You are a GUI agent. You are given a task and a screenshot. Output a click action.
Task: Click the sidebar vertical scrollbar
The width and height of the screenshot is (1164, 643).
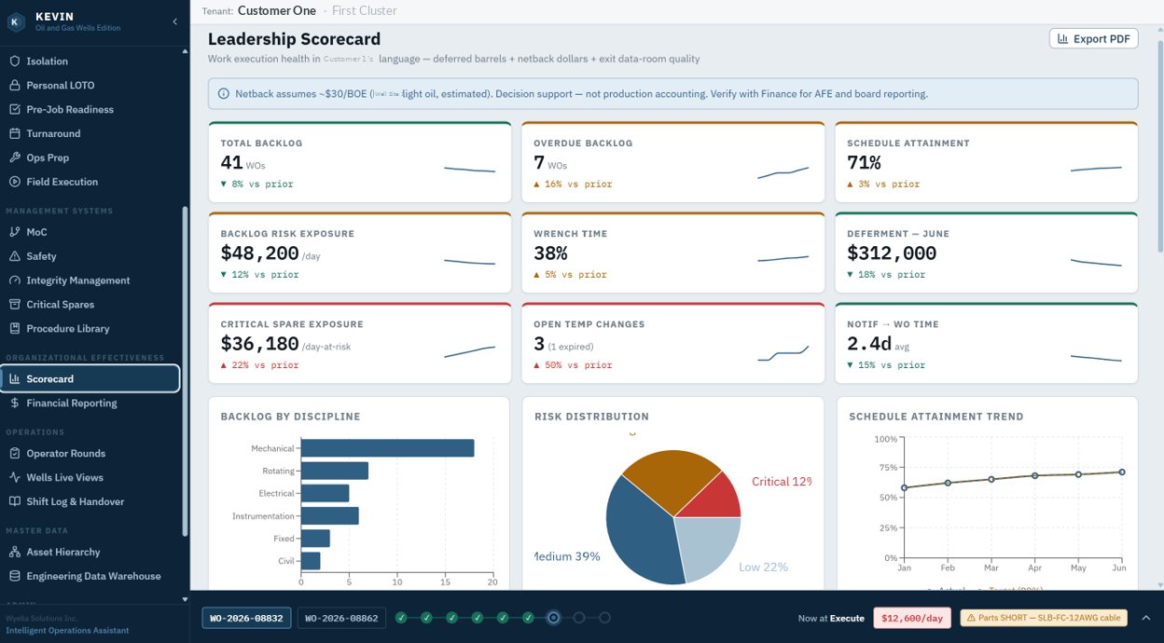click(185, 373)
